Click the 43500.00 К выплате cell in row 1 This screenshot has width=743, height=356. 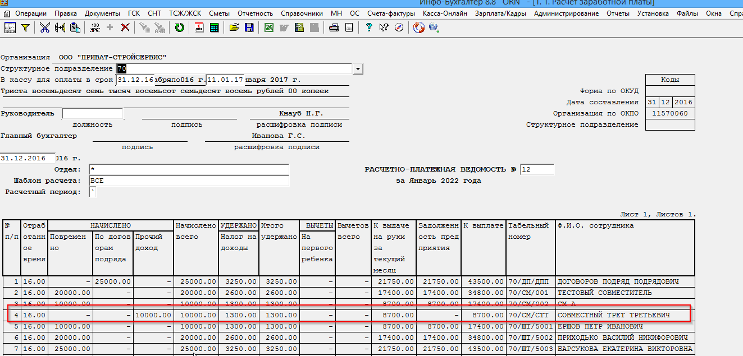484,281
